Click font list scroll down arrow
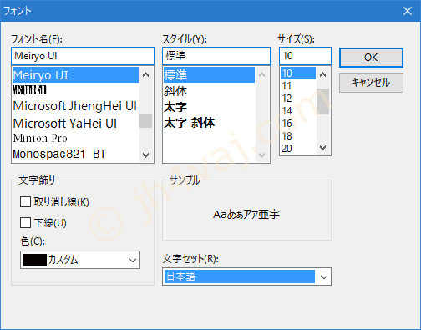Screen dimensions: 421x330 pos(145,155)
